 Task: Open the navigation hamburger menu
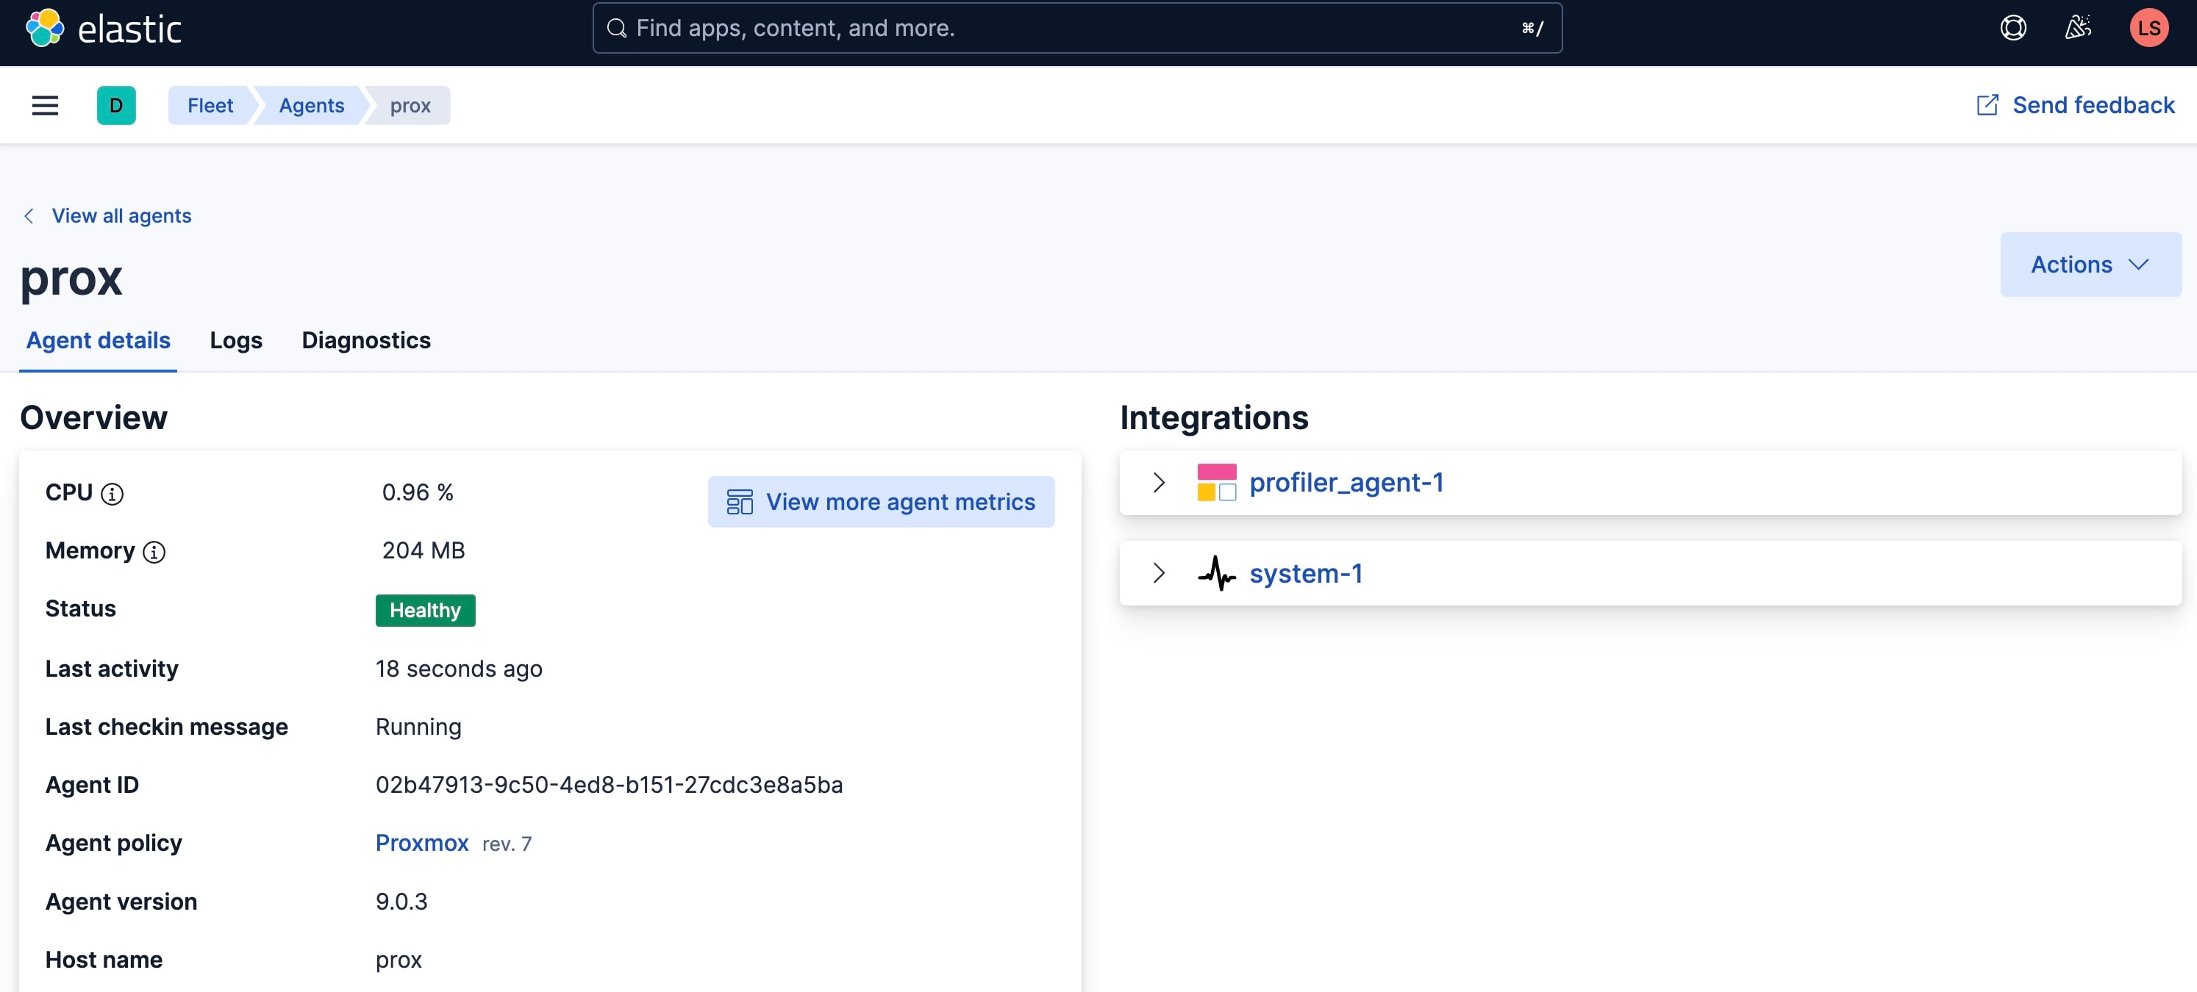(44, 105)
